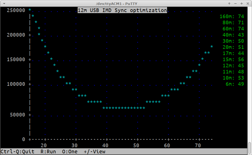
Task: Click the 250000 y-axis label
Action: click(16, 10)
